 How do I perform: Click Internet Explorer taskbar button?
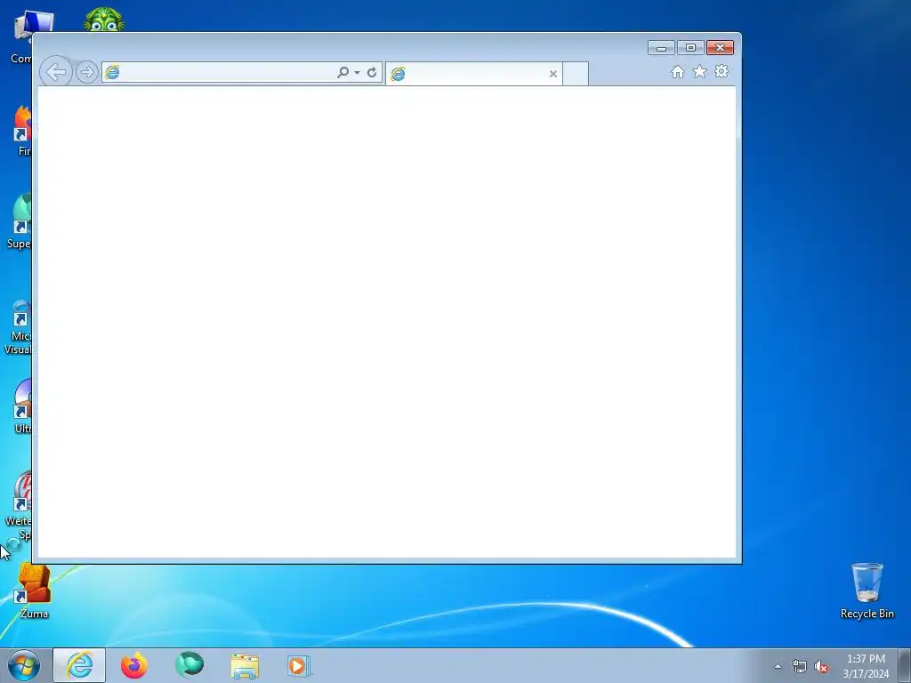(x=79, y=665)
